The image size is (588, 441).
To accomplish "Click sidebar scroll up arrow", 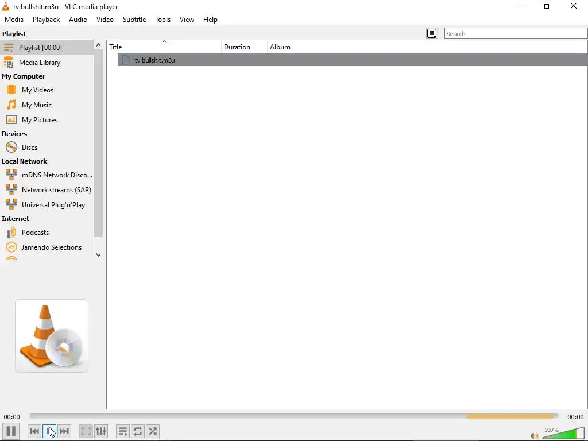I will pos(98,45).
